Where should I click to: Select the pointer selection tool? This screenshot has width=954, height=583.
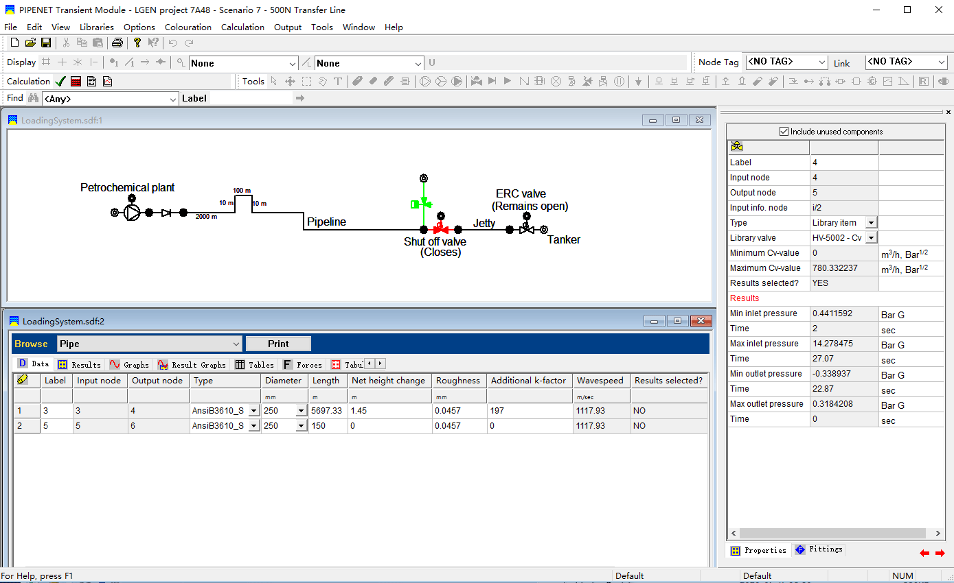tap(274, 81)
